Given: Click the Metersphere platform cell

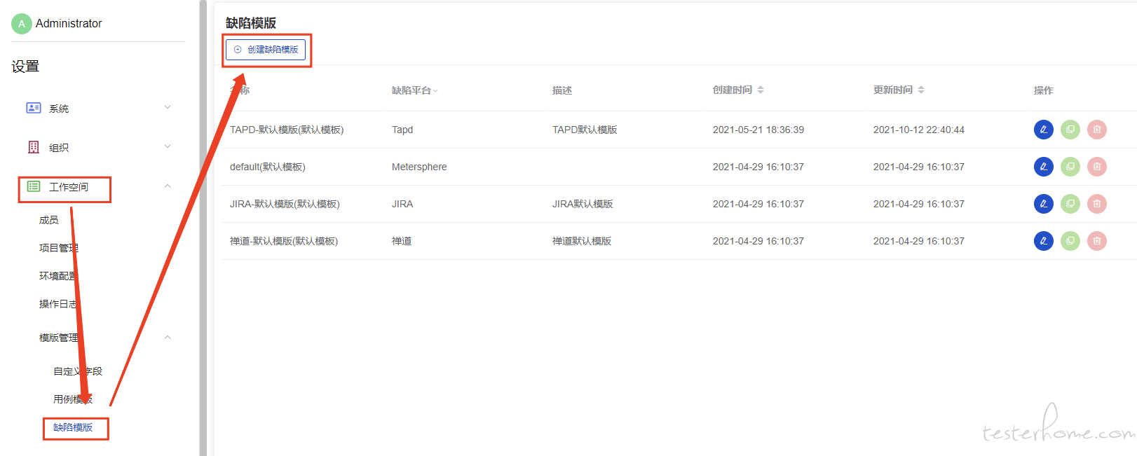Looking at the screenshot, I should click(419, 167).
